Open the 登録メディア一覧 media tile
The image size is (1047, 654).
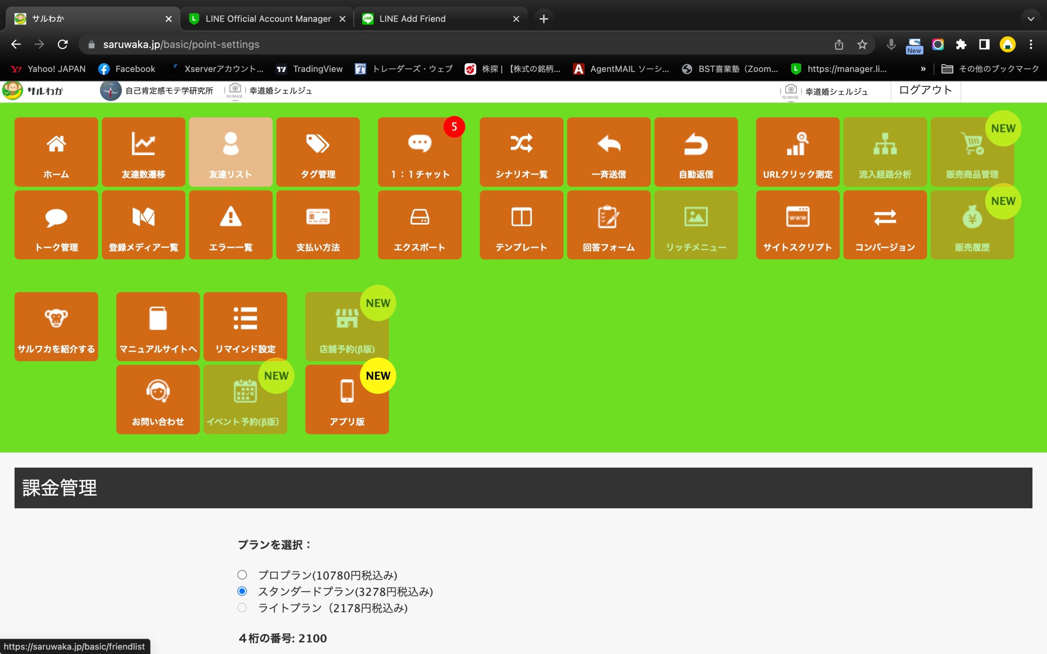(x=143, y=225)
